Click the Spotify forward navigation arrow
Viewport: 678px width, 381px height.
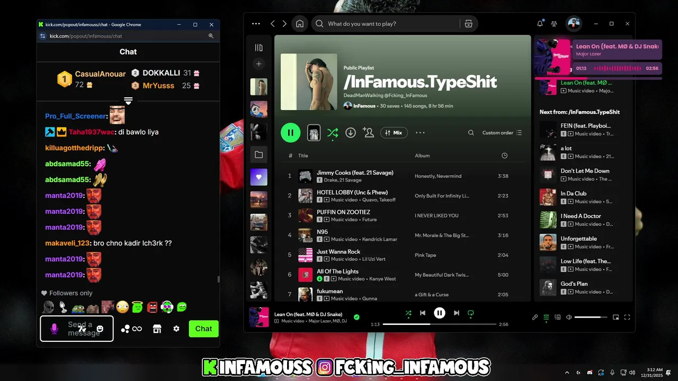coord(284,24)
